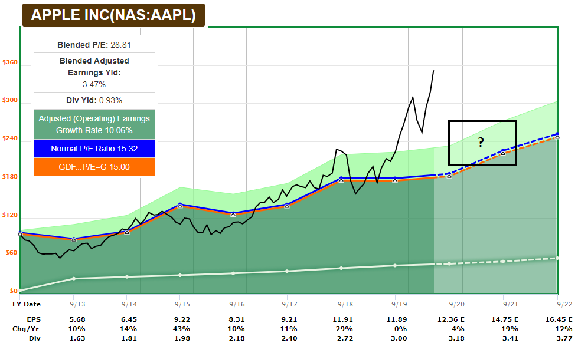Screen dimensions: 578x343
Task: Select the 9/16 fiscal year label
Action: (x=237, y=304)
